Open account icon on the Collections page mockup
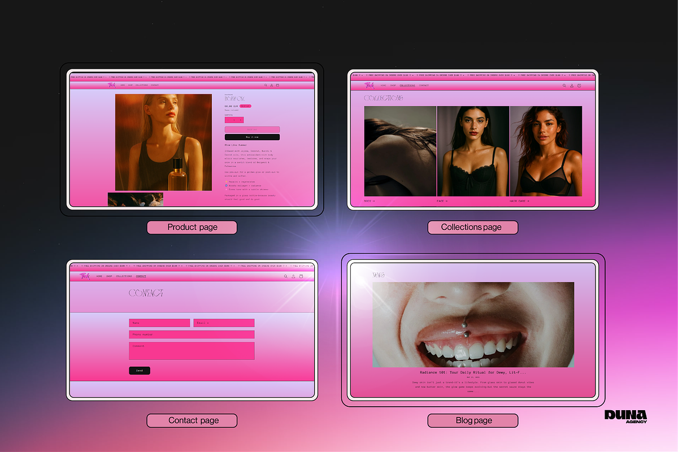This screenshot has height=452, width=678. tap(572, 86)
